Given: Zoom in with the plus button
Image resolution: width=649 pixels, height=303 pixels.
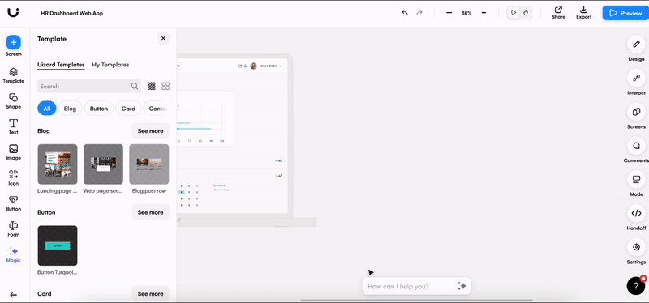Looking at the screenshot, I should tap(484, 13).
